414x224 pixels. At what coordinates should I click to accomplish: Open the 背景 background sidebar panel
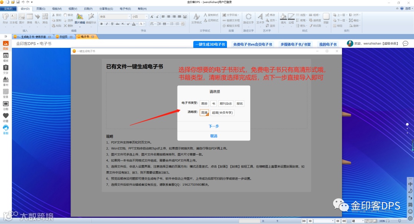(x=5, y=93)
